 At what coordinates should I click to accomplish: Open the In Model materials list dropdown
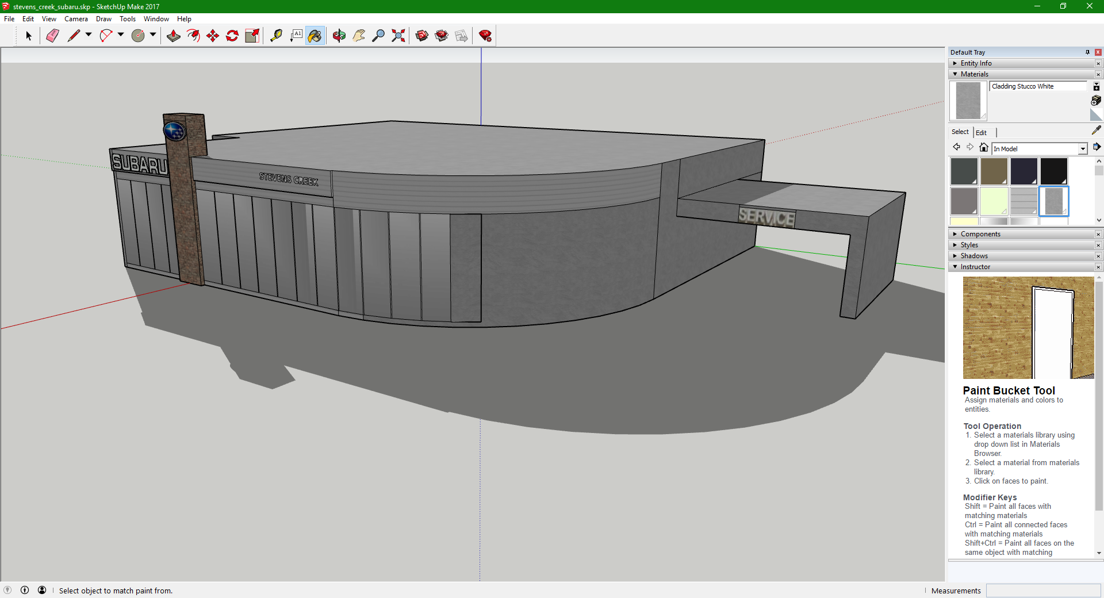[1083, 149]
